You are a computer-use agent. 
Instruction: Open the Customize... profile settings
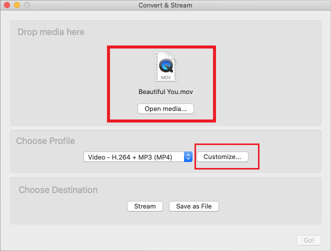pyautogui.click(x=222, y=156)
